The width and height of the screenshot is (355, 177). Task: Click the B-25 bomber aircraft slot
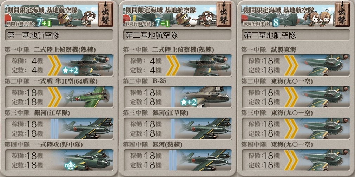pyautogui.click(x=177, y=97)
